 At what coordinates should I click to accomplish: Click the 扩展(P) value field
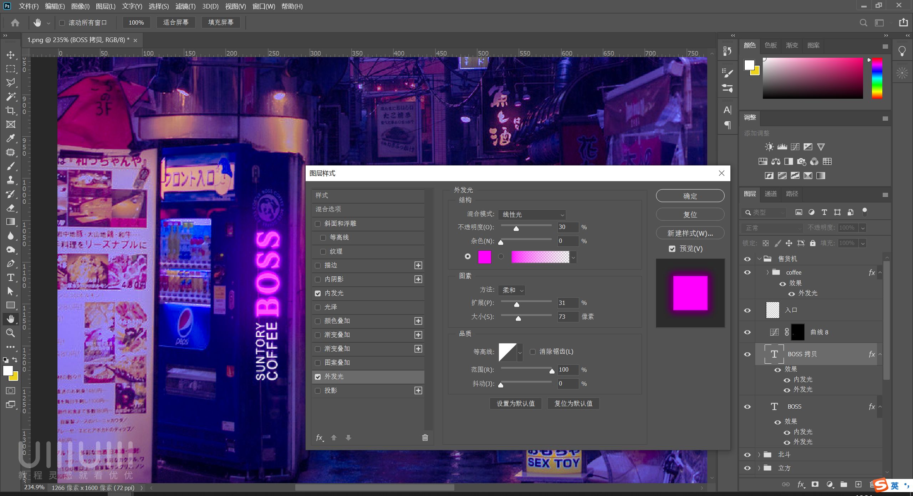pyautogui.click(x=568, y=303)
